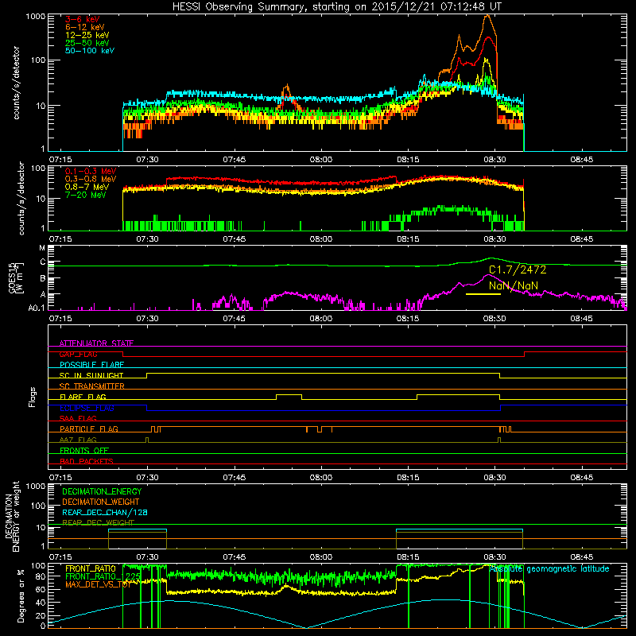Select the POSSIBLE_FLARE flag label
This screenshot has width=636, height=636.
click(x=91, y=365)
